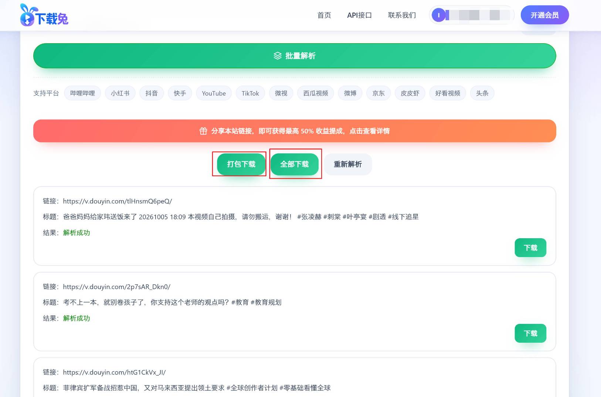Open the API接口 menu item
The height and width of the screenshot is (397, 601).
pyautogui.click(x=359, y=15)
